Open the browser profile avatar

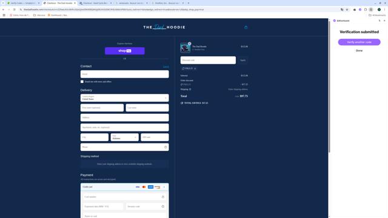click(379, 10)
